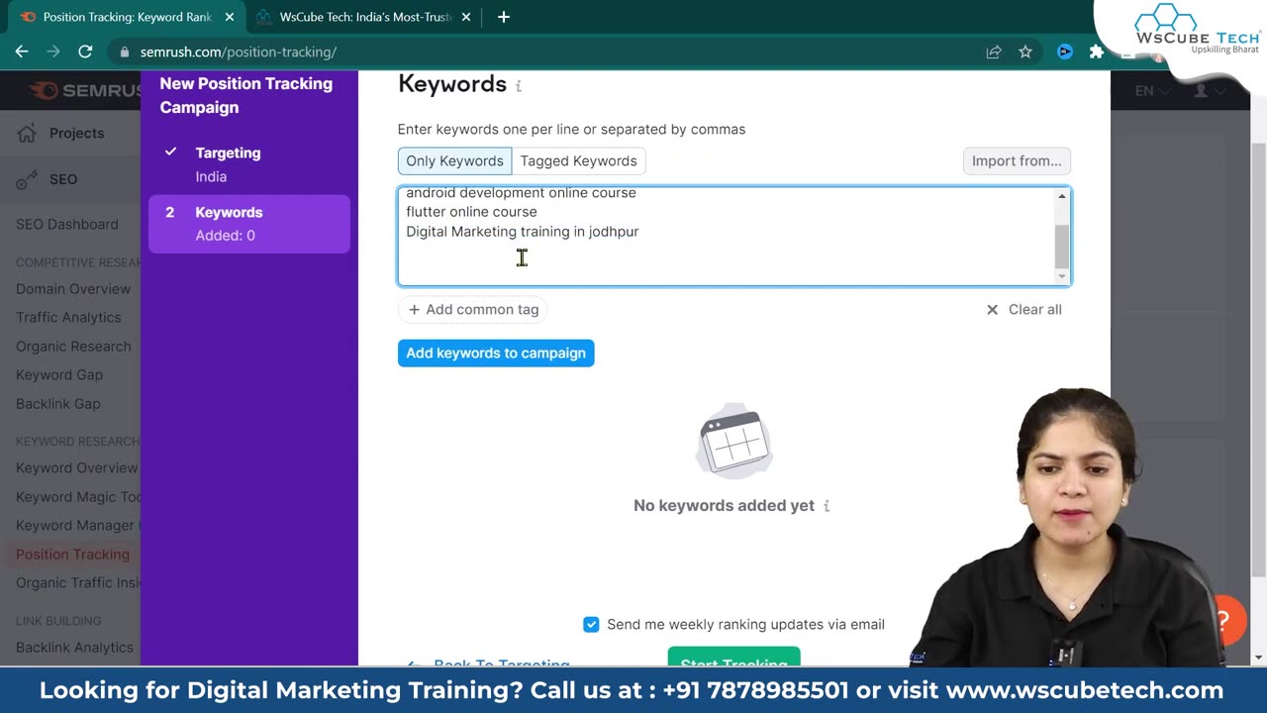Switch to Tagged Keywords mode
The image size is (1267, 713).
578,160
